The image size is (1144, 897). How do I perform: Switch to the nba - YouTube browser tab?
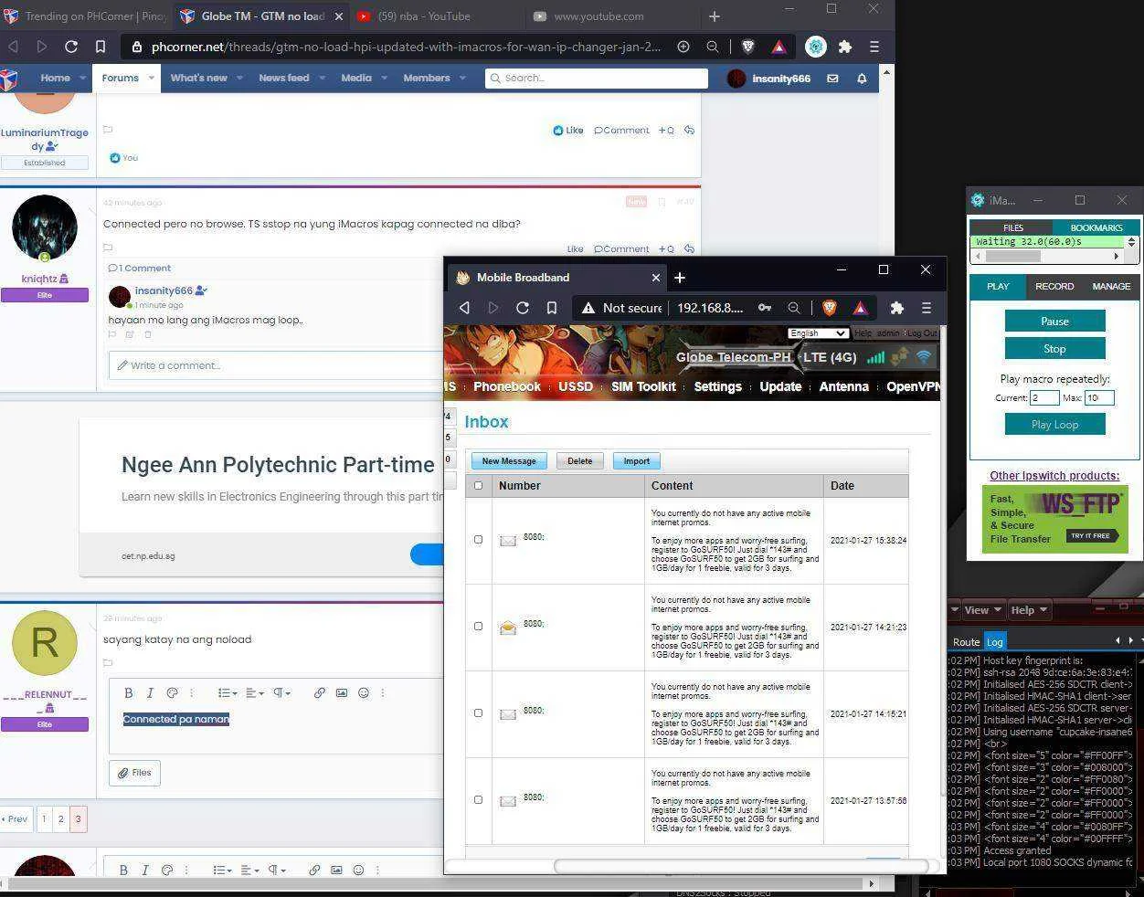click(x=424, y=16)
